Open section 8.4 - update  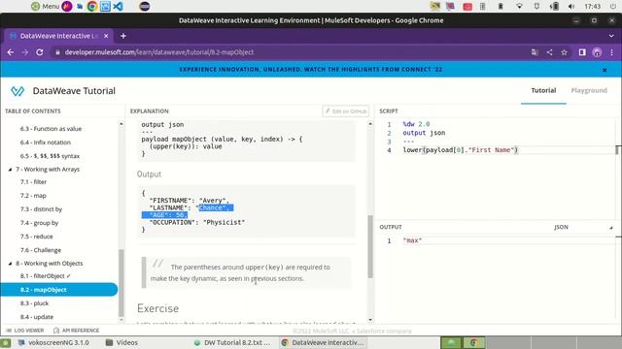(x=37, y=317)
